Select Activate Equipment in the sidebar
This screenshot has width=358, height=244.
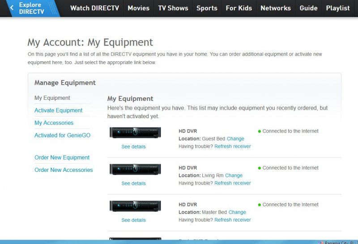(x=59, y=111)
